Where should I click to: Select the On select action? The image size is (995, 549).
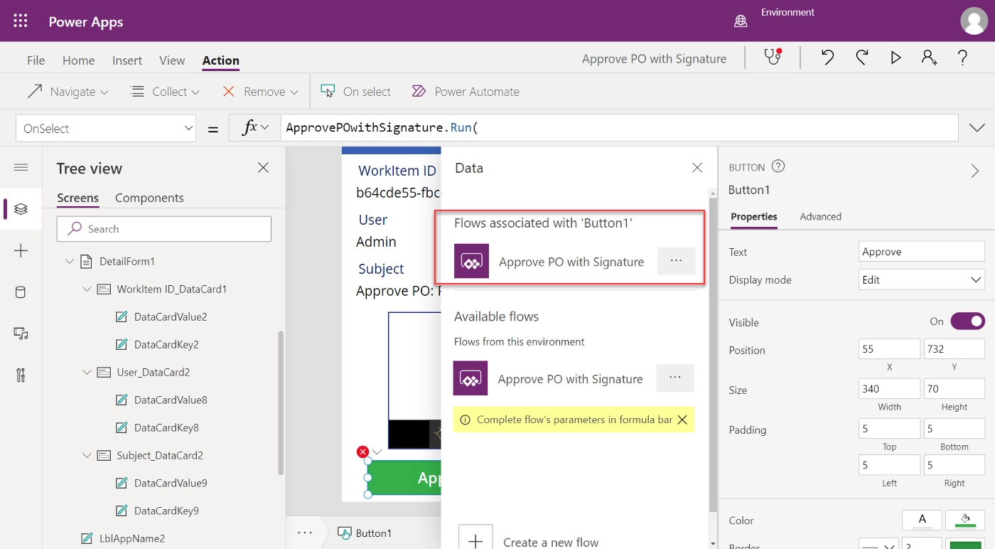355,92
